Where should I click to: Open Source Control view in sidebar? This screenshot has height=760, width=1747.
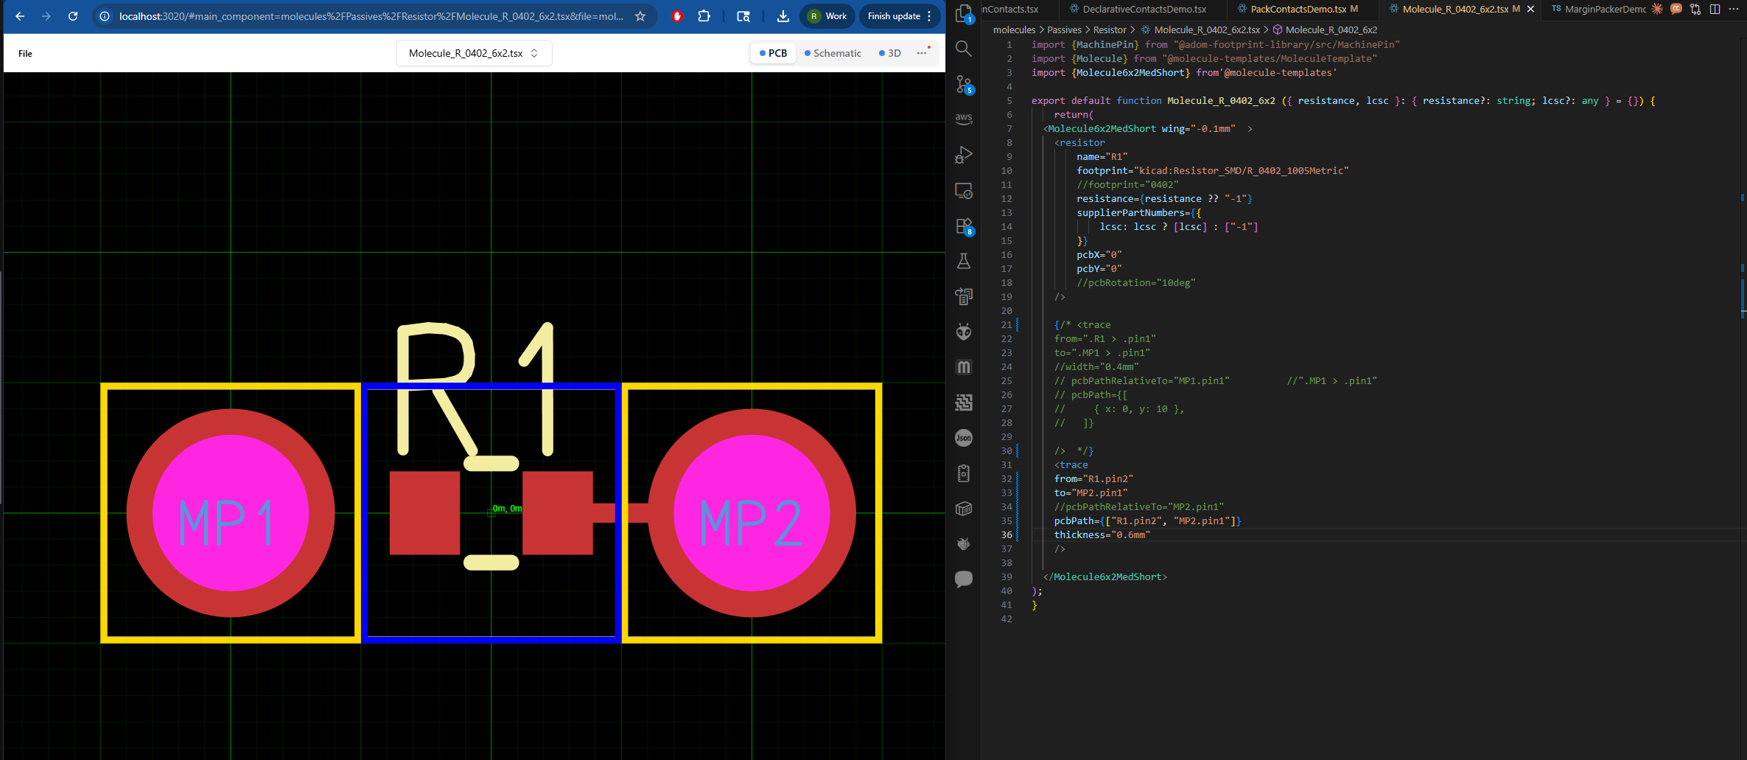[x=964, y=84]
